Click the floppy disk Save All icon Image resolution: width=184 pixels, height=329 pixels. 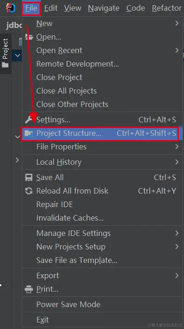tap(29, 177)
